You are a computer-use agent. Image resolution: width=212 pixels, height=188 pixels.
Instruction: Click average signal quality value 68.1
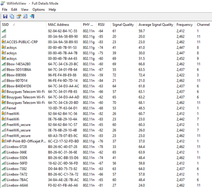tap(141, 102)
